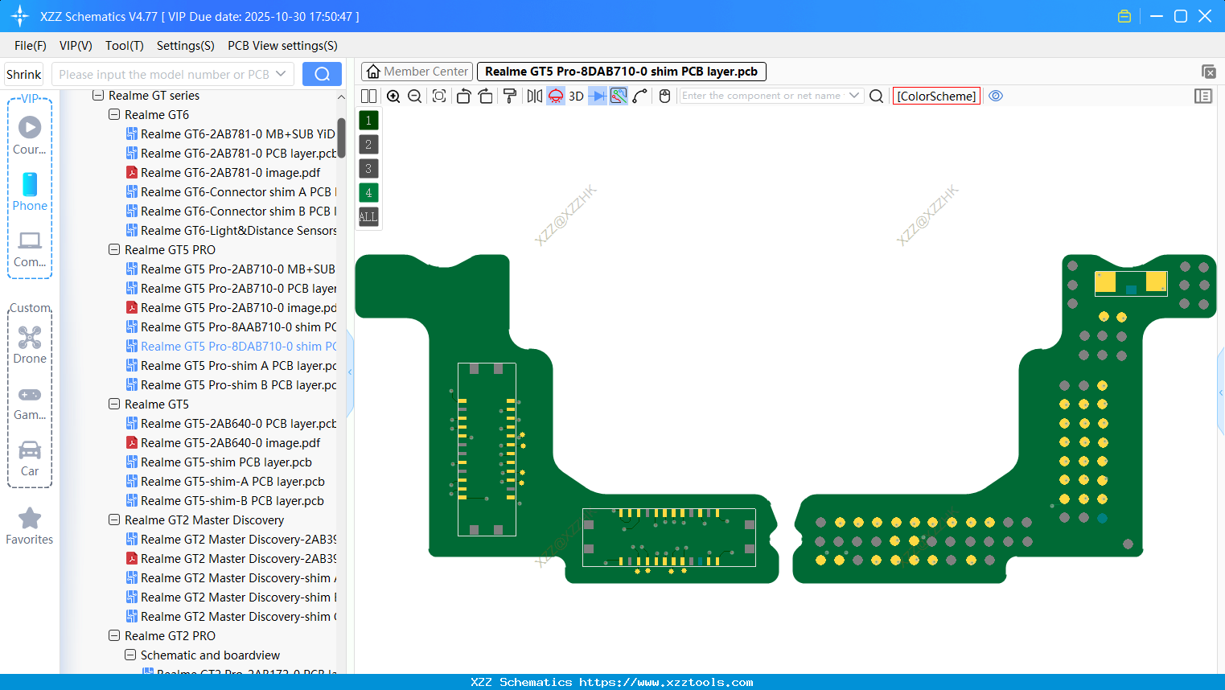Image resolution: width=1225 pixels, height=690 pixels.
Task: Open the Courses play icon in sidebar
Action: pos(30,127)
